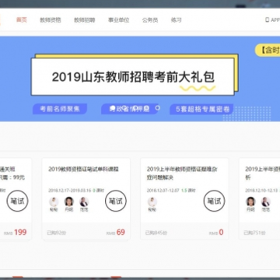Click the yellow 【含时 badge on banner
Viewport: 280px width, 280px height.
pos(268,50)
